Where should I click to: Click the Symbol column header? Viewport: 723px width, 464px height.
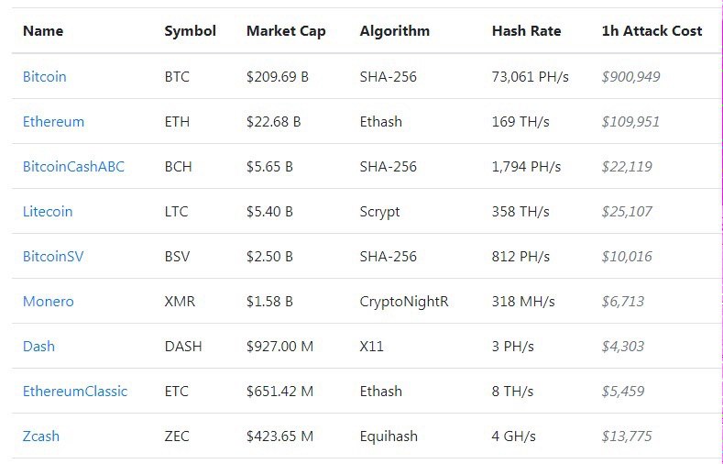point(190,31)
